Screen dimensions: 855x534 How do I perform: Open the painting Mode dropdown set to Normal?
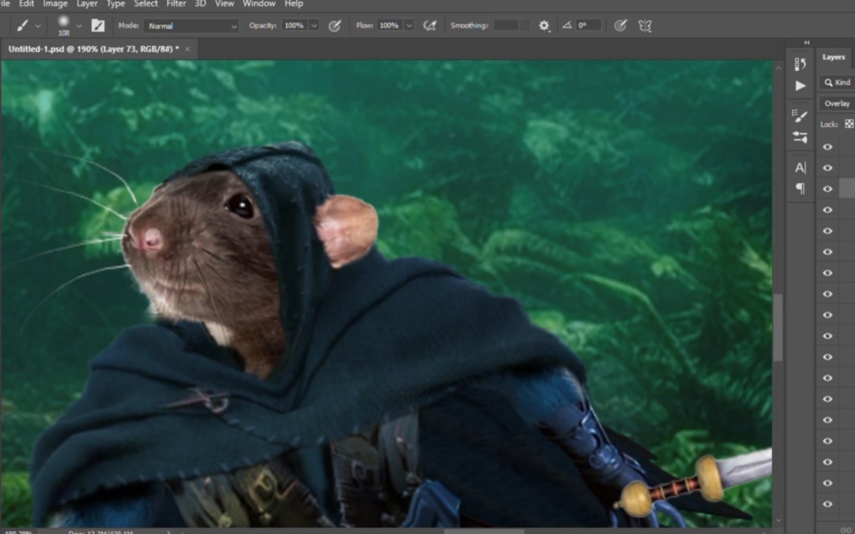(191, 26)
